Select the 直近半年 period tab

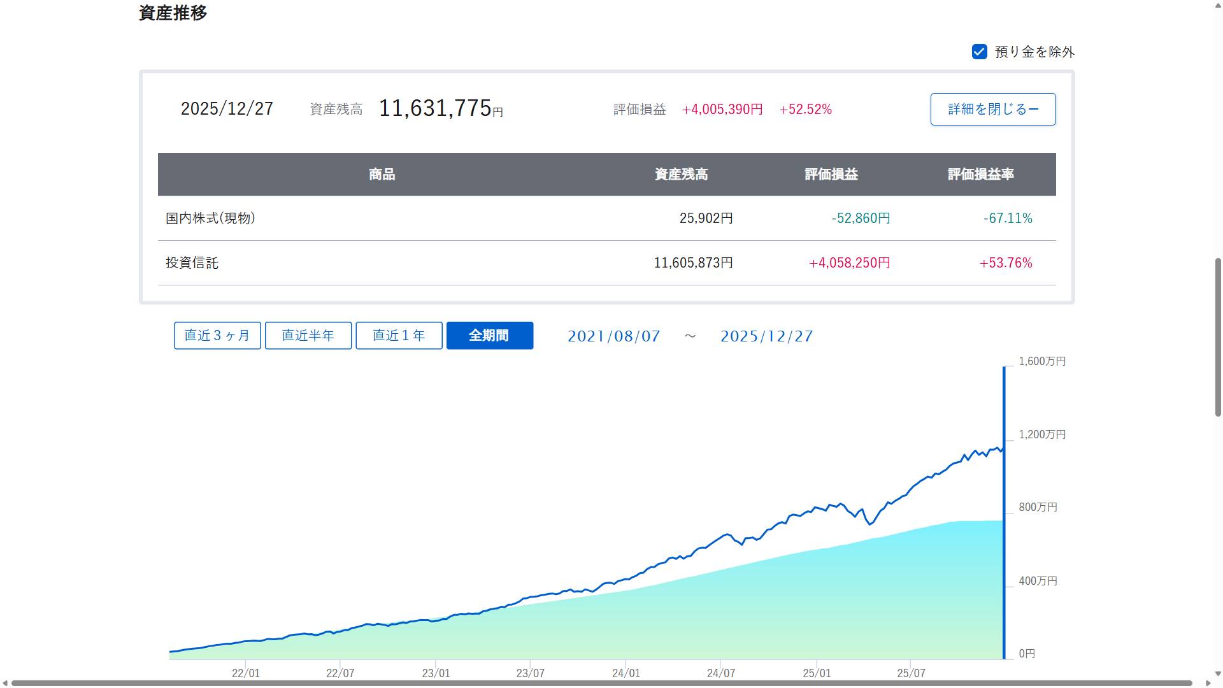tap(308, 336)
